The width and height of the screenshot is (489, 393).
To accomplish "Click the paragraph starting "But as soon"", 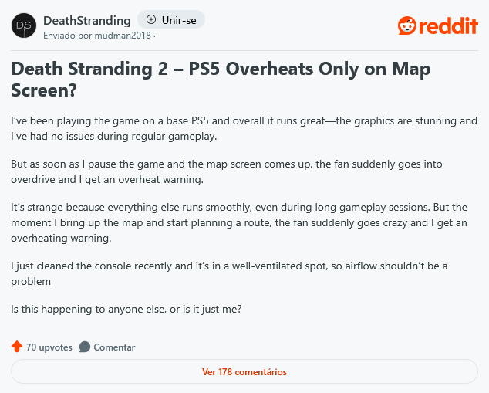I will click(x=227, y=171).
